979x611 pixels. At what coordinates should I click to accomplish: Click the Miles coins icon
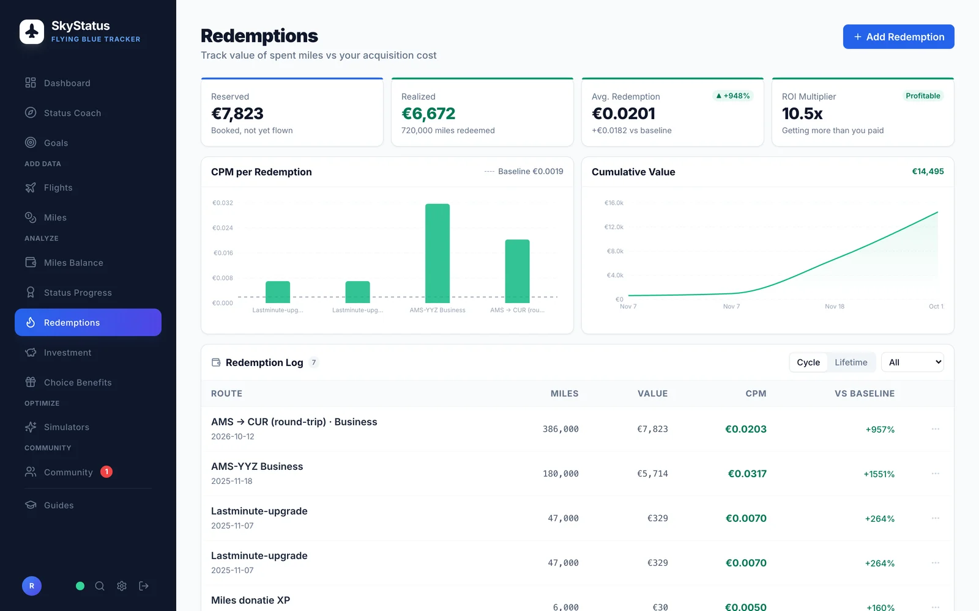coord(31,218)
